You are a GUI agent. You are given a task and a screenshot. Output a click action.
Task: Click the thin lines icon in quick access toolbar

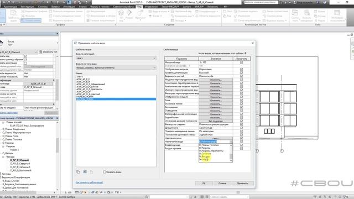[69, 2]
